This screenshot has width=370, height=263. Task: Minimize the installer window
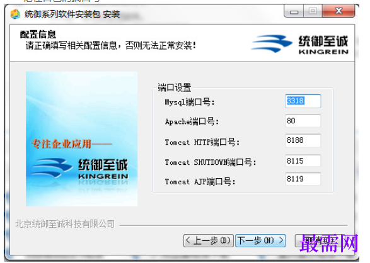pyautogui.click(x=294, y=11)
